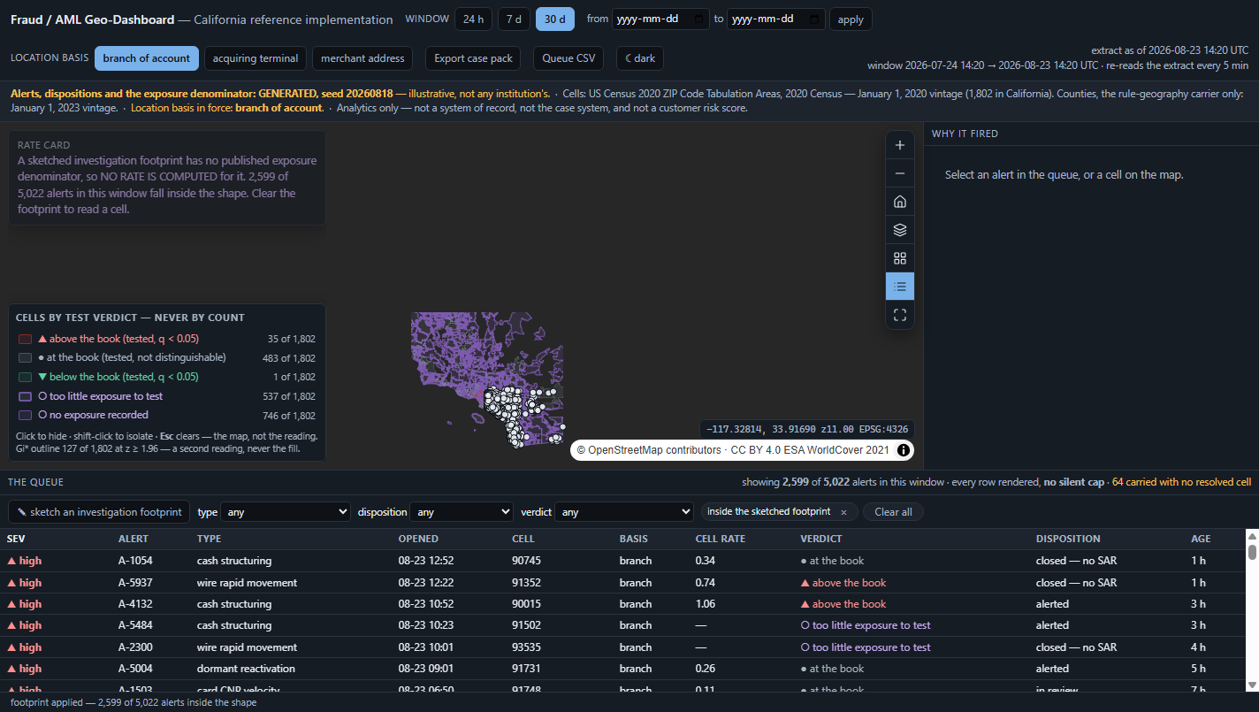The height and width of the screenshot is (712, 1259).
Task: Zoom out with the minus map control
Action: pyautogui.click(x=900, y=173)
